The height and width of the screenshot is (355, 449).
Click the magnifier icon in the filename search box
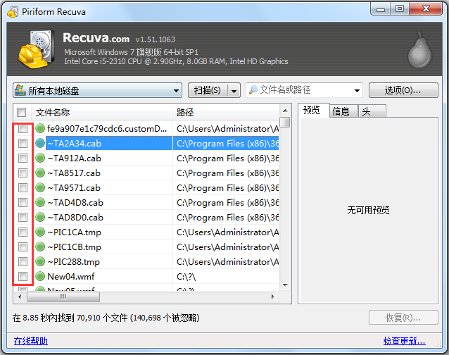click(253, 90)
